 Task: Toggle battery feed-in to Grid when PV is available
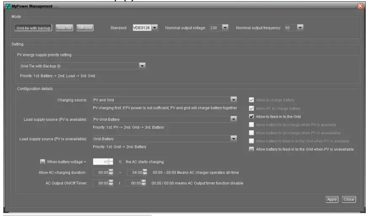pyautogui.click(x=252, y=141)
